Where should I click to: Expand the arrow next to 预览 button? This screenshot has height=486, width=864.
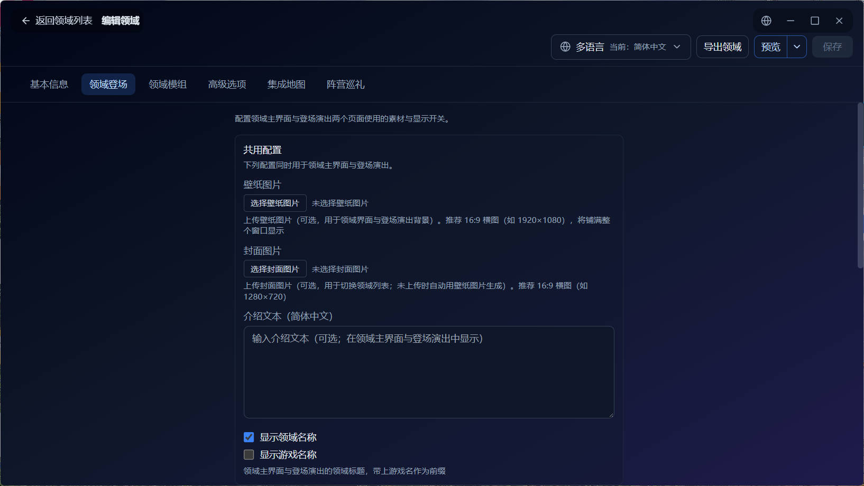click(797, 47)
